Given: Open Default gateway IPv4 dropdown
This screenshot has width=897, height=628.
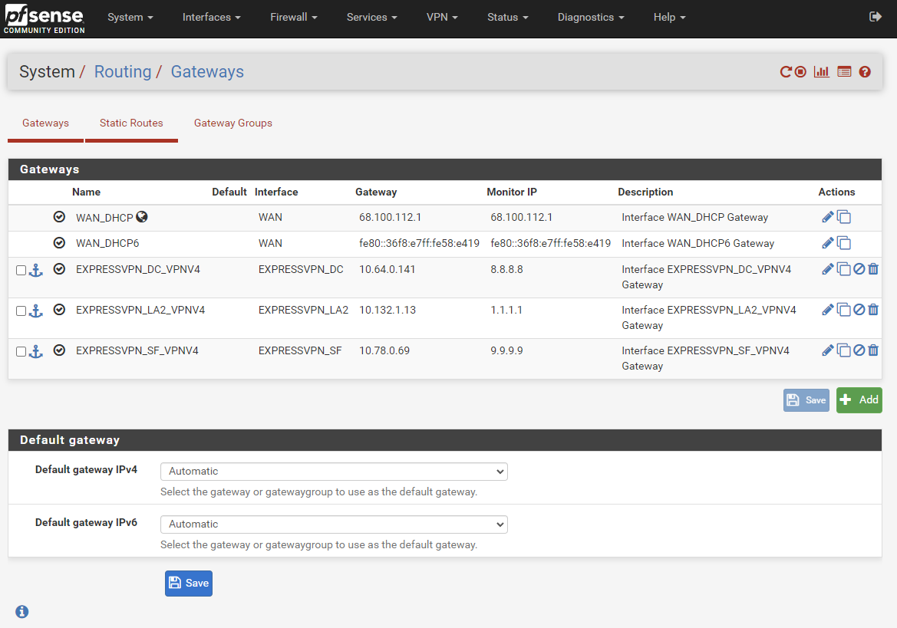Looking at the screenshot, I should tap(334, 472).
